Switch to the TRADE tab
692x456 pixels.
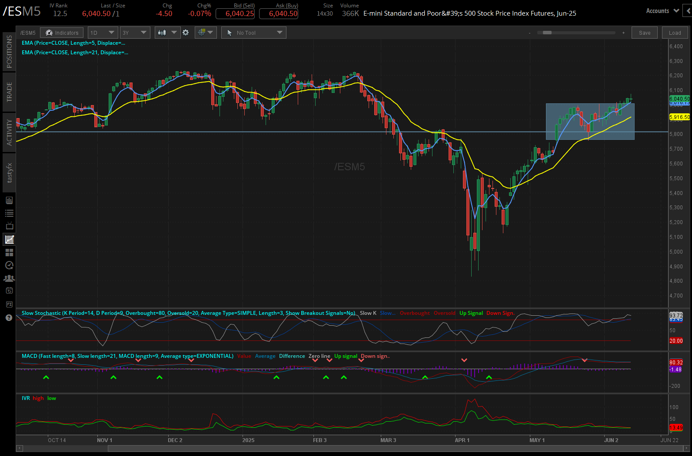[9, 92]
